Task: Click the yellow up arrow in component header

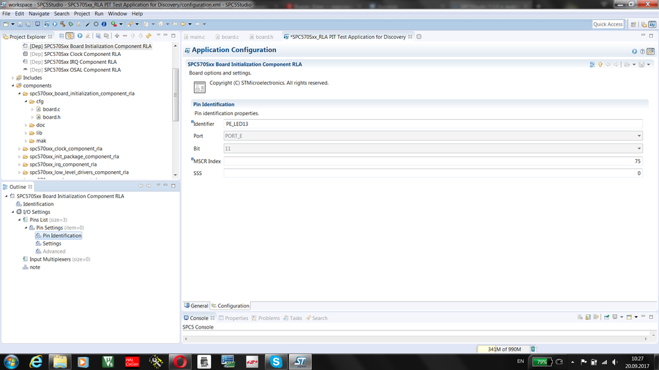Action: pyautogui.click(x=600, y=65)
